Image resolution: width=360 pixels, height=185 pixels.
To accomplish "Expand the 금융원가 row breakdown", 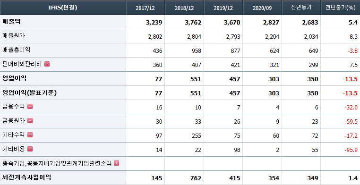I will pos(30,121).
